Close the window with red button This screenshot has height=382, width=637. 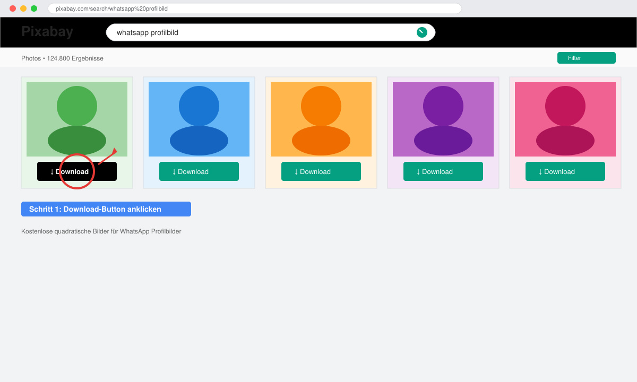[13, 8]
